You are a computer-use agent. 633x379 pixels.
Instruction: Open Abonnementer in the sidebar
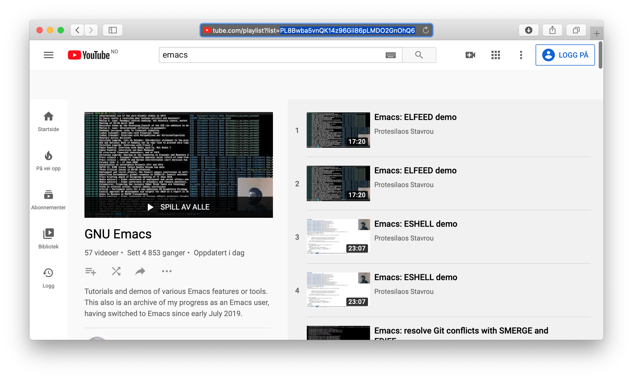49,200
